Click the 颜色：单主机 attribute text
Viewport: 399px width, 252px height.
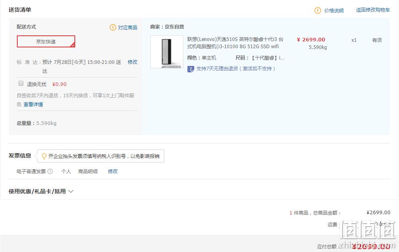(202, 58)
